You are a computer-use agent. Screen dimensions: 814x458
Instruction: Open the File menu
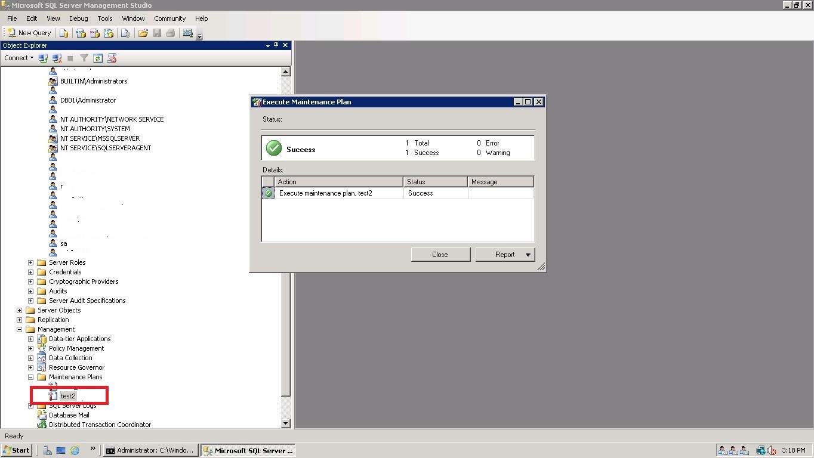click(x=12, y=18)
